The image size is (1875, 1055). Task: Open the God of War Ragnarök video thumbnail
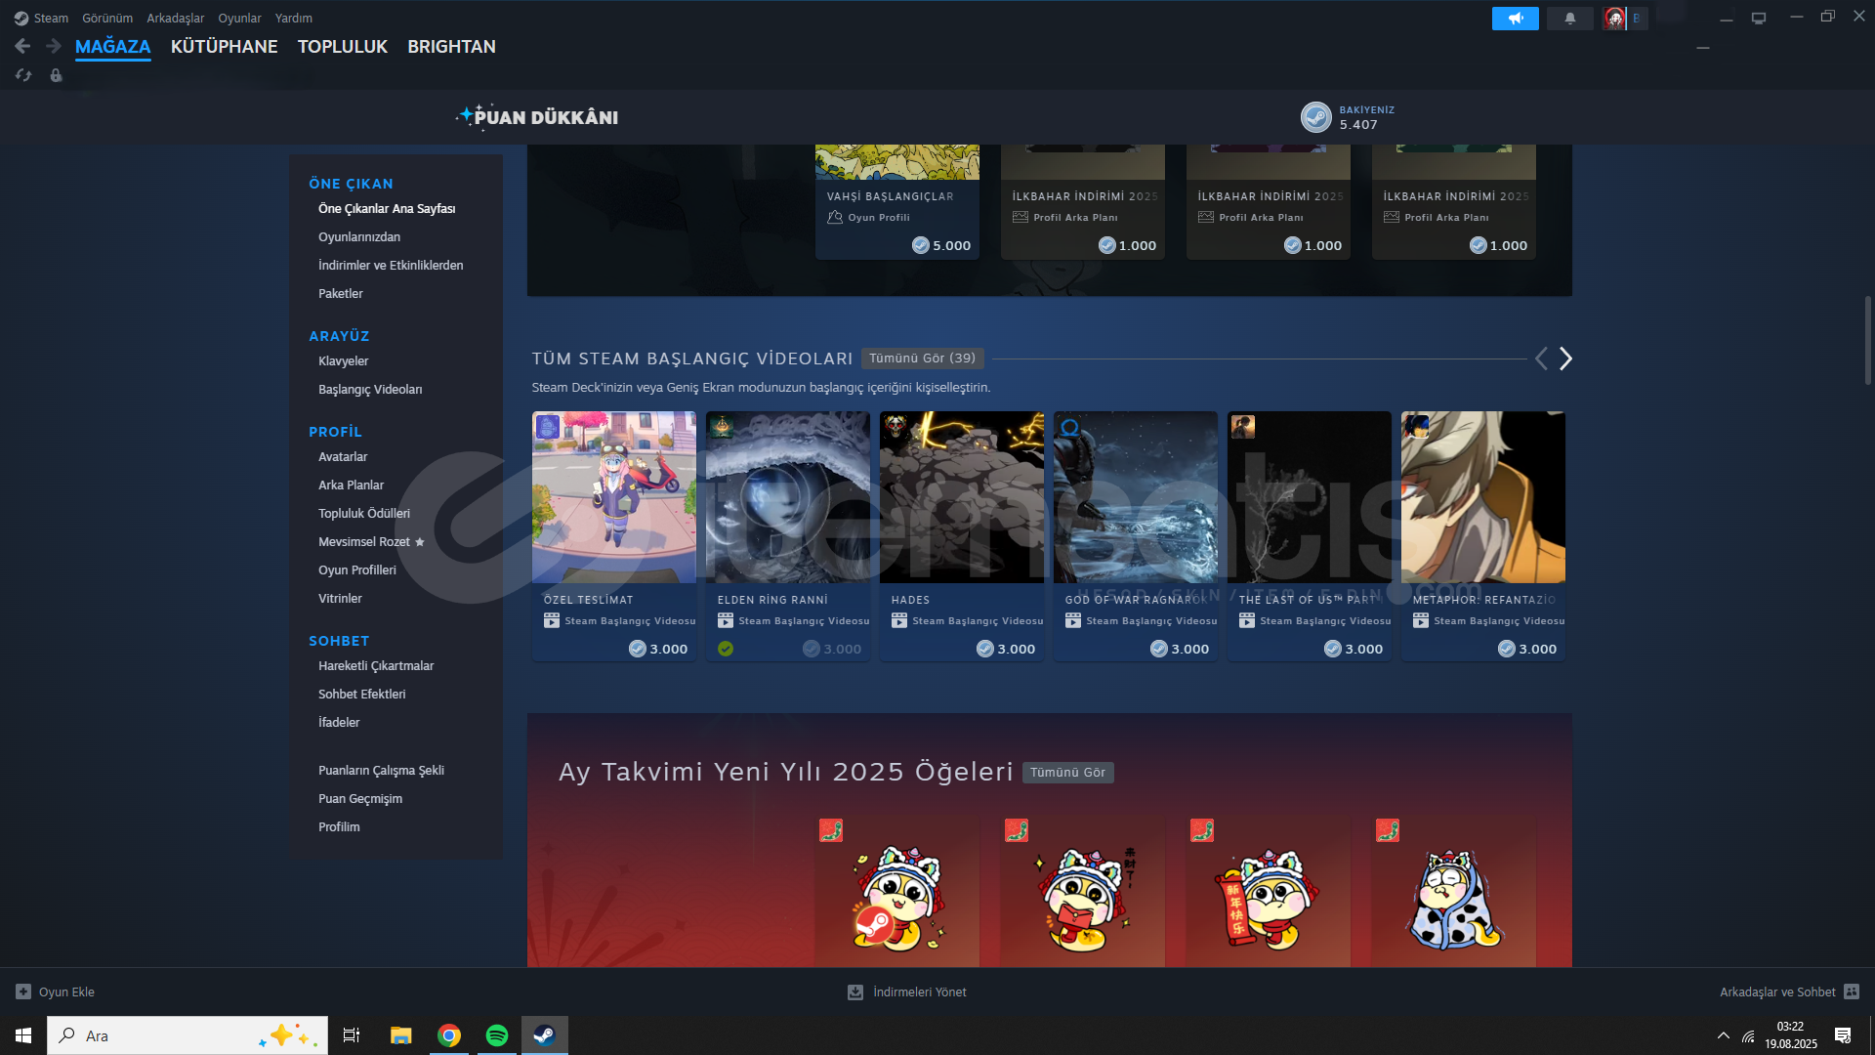tap(1136, 497)
